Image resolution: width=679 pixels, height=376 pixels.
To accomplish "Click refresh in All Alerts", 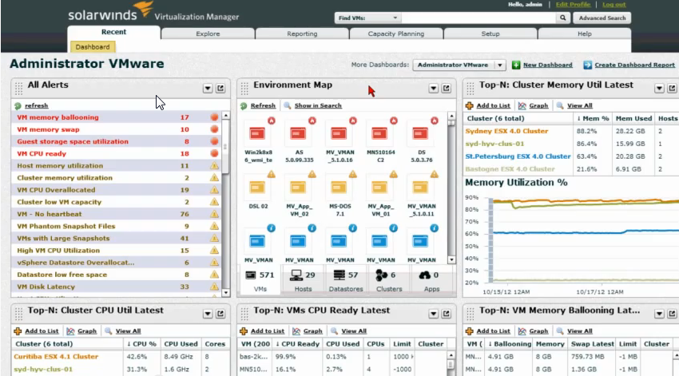I will click(x=37, y=105).
